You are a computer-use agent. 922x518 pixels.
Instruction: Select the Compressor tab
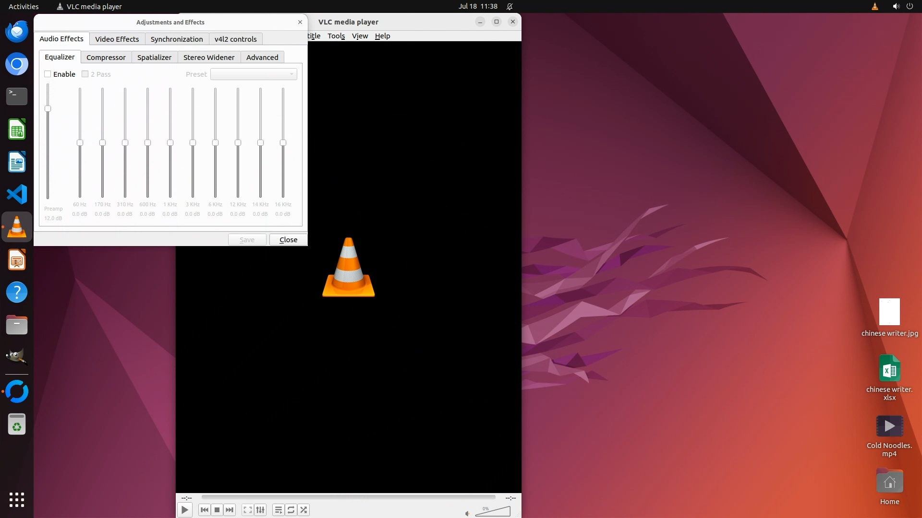click(x=106, y=57)
